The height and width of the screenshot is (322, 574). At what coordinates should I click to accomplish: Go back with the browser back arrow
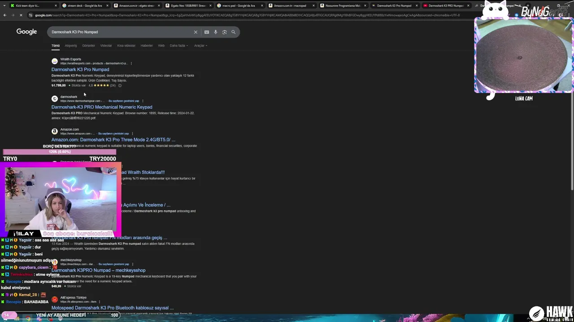(x=5, y=15)
